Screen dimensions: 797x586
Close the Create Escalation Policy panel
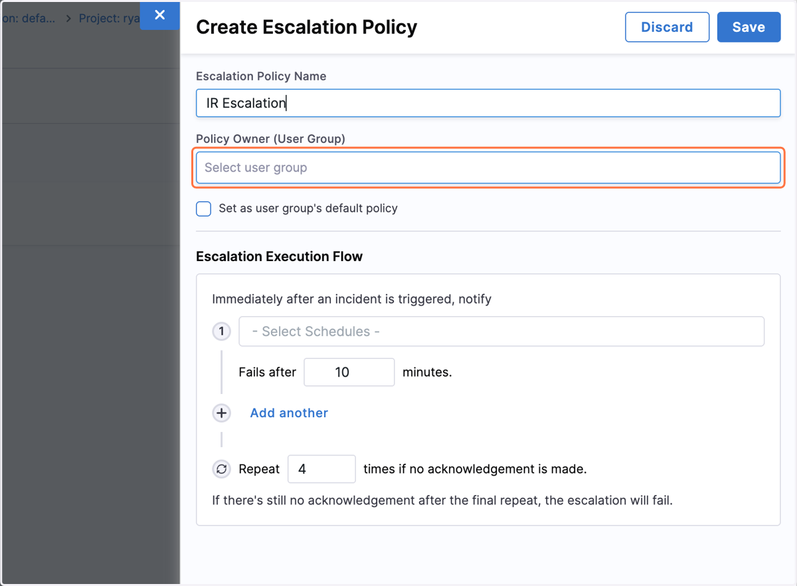[x=159, y=15]
